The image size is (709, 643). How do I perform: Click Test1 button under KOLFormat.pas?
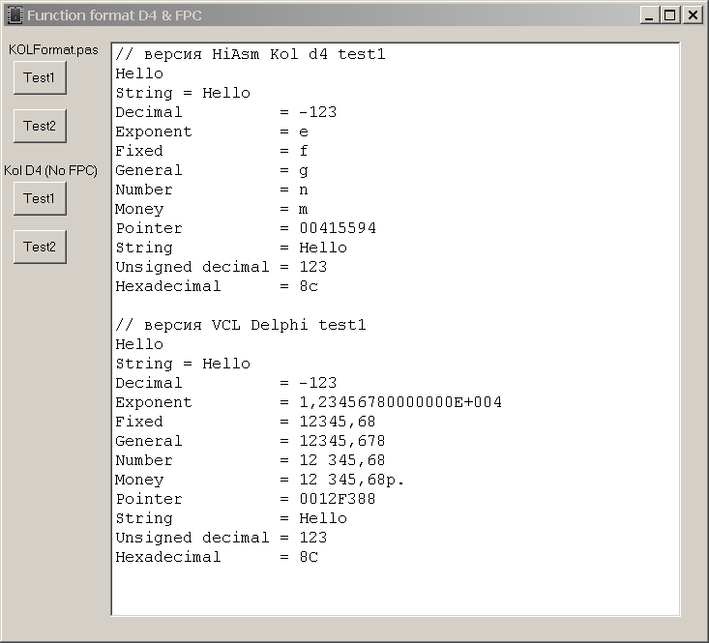click(x=40, y=77)
